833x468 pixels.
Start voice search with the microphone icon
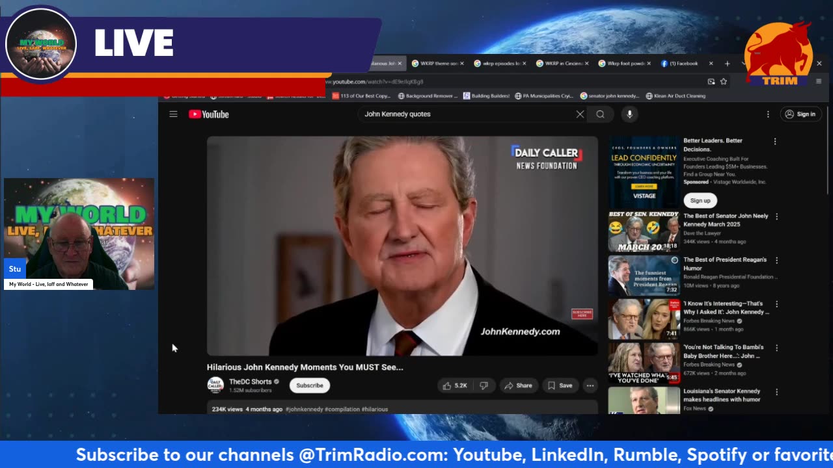coord(629,114)
